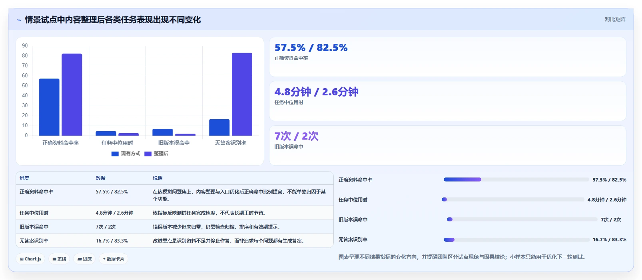
Task: Click the header icon beside the title
Action: coord(19,20)
